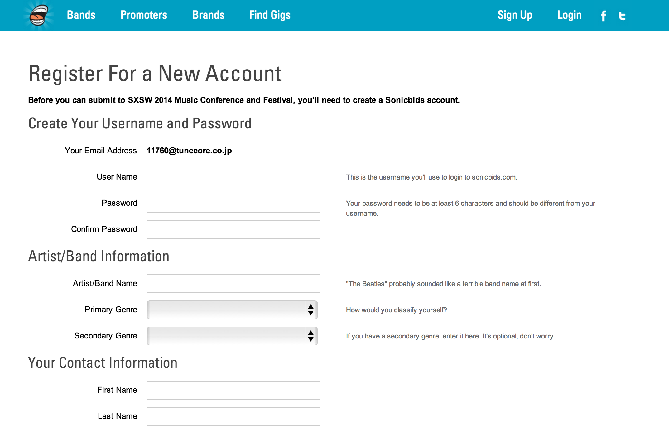Go to the Promoters menu
Screen dimensions: 669x432
click(x=144, y=15)
